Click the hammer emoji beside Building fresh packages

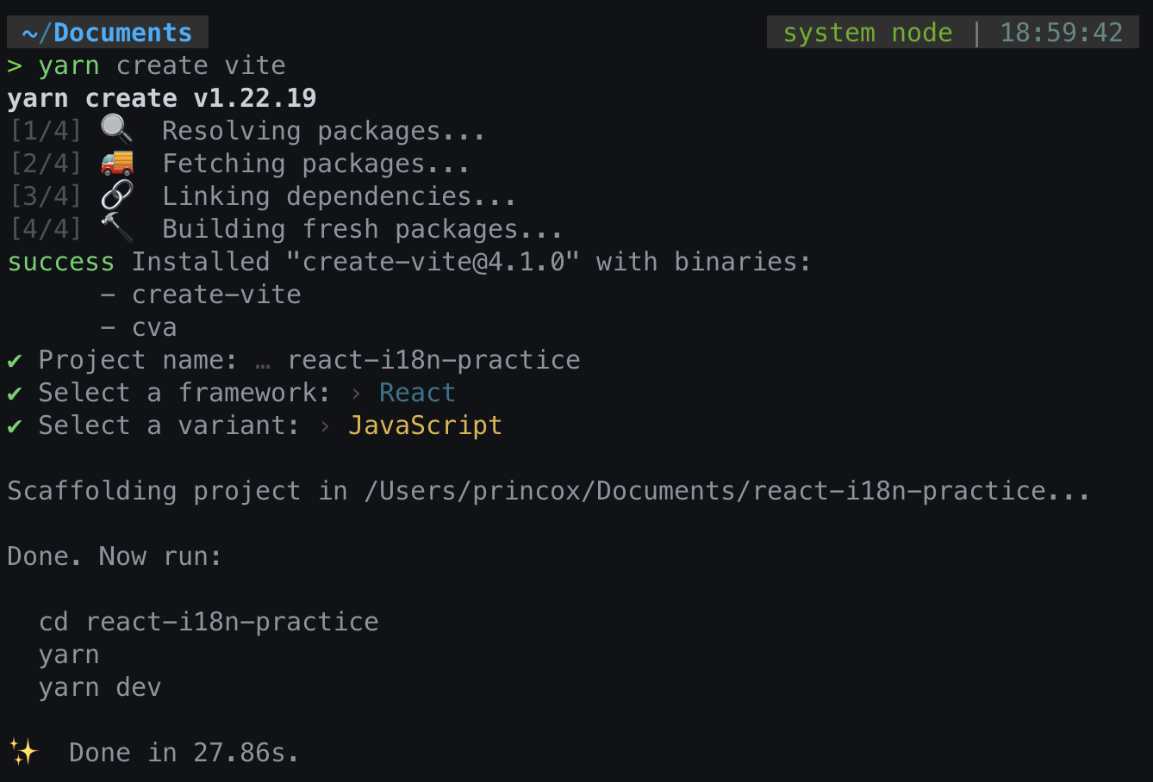click(117, 227)
